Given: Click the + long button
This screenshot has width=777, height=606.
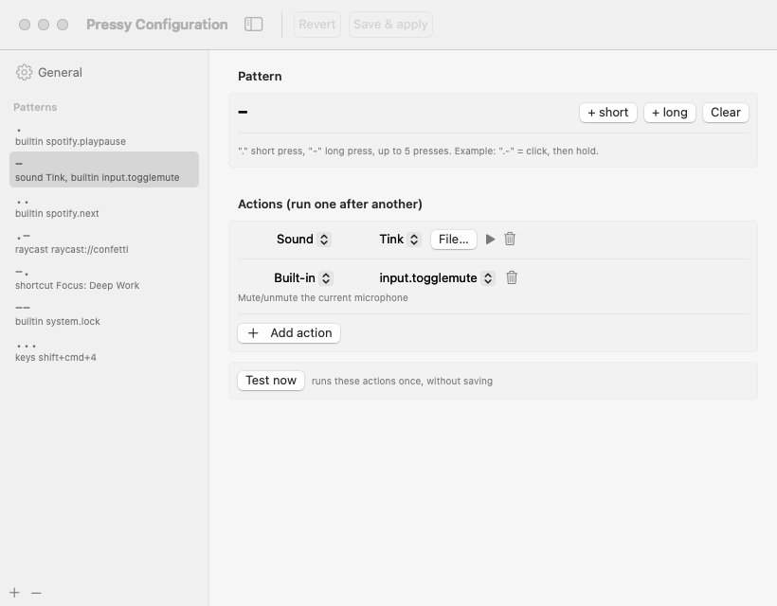Looking at the screenshot, I should click(x=670, y=113).
